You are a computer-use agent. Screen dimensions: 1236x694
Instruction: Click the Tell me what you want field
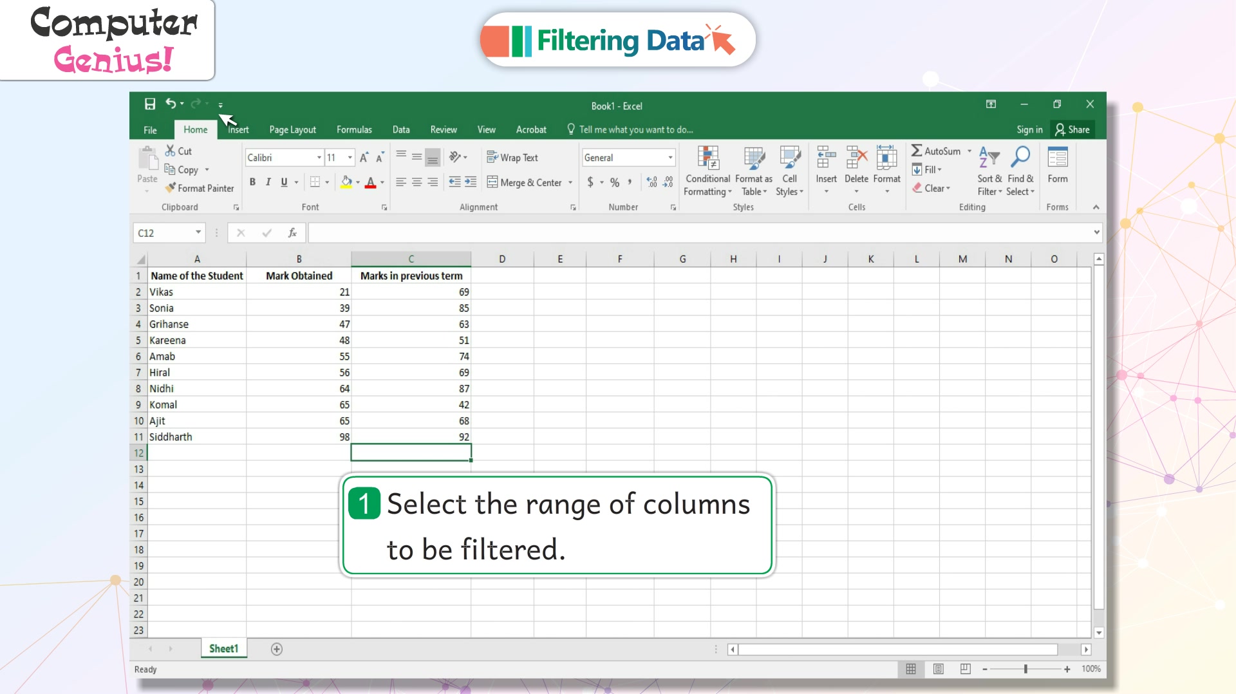click(630, 129)
